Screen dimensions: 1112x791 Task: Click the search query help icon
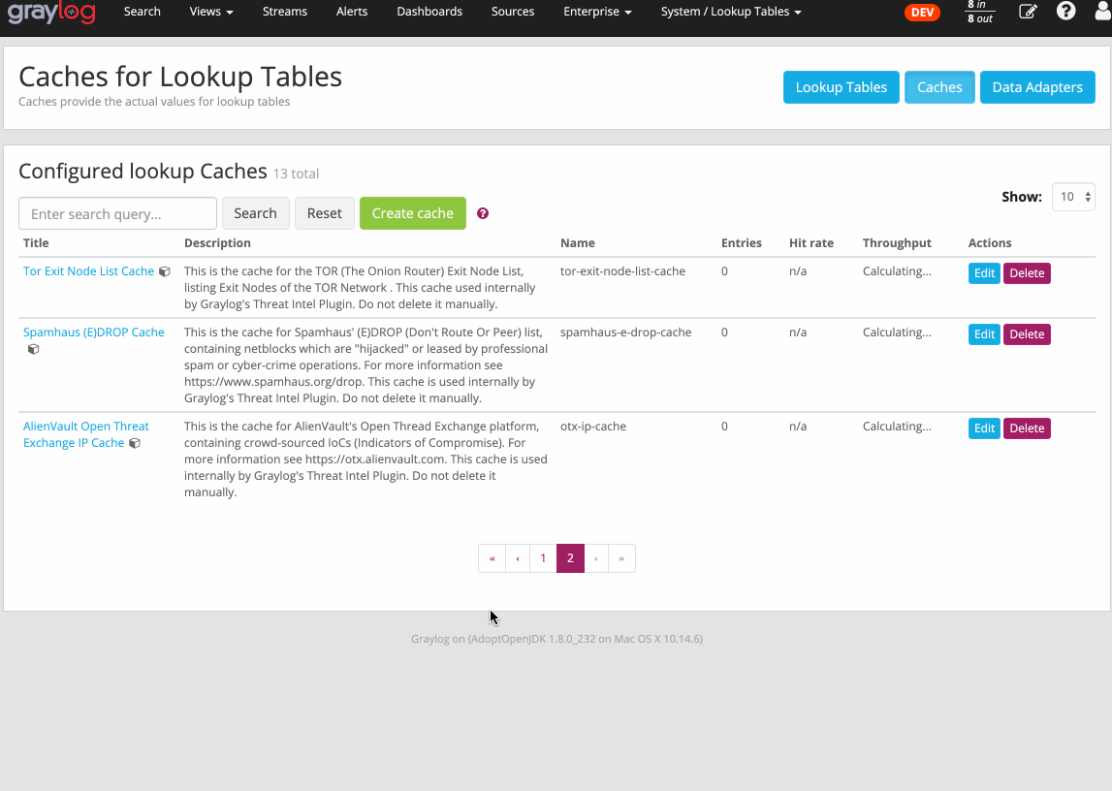483,213
